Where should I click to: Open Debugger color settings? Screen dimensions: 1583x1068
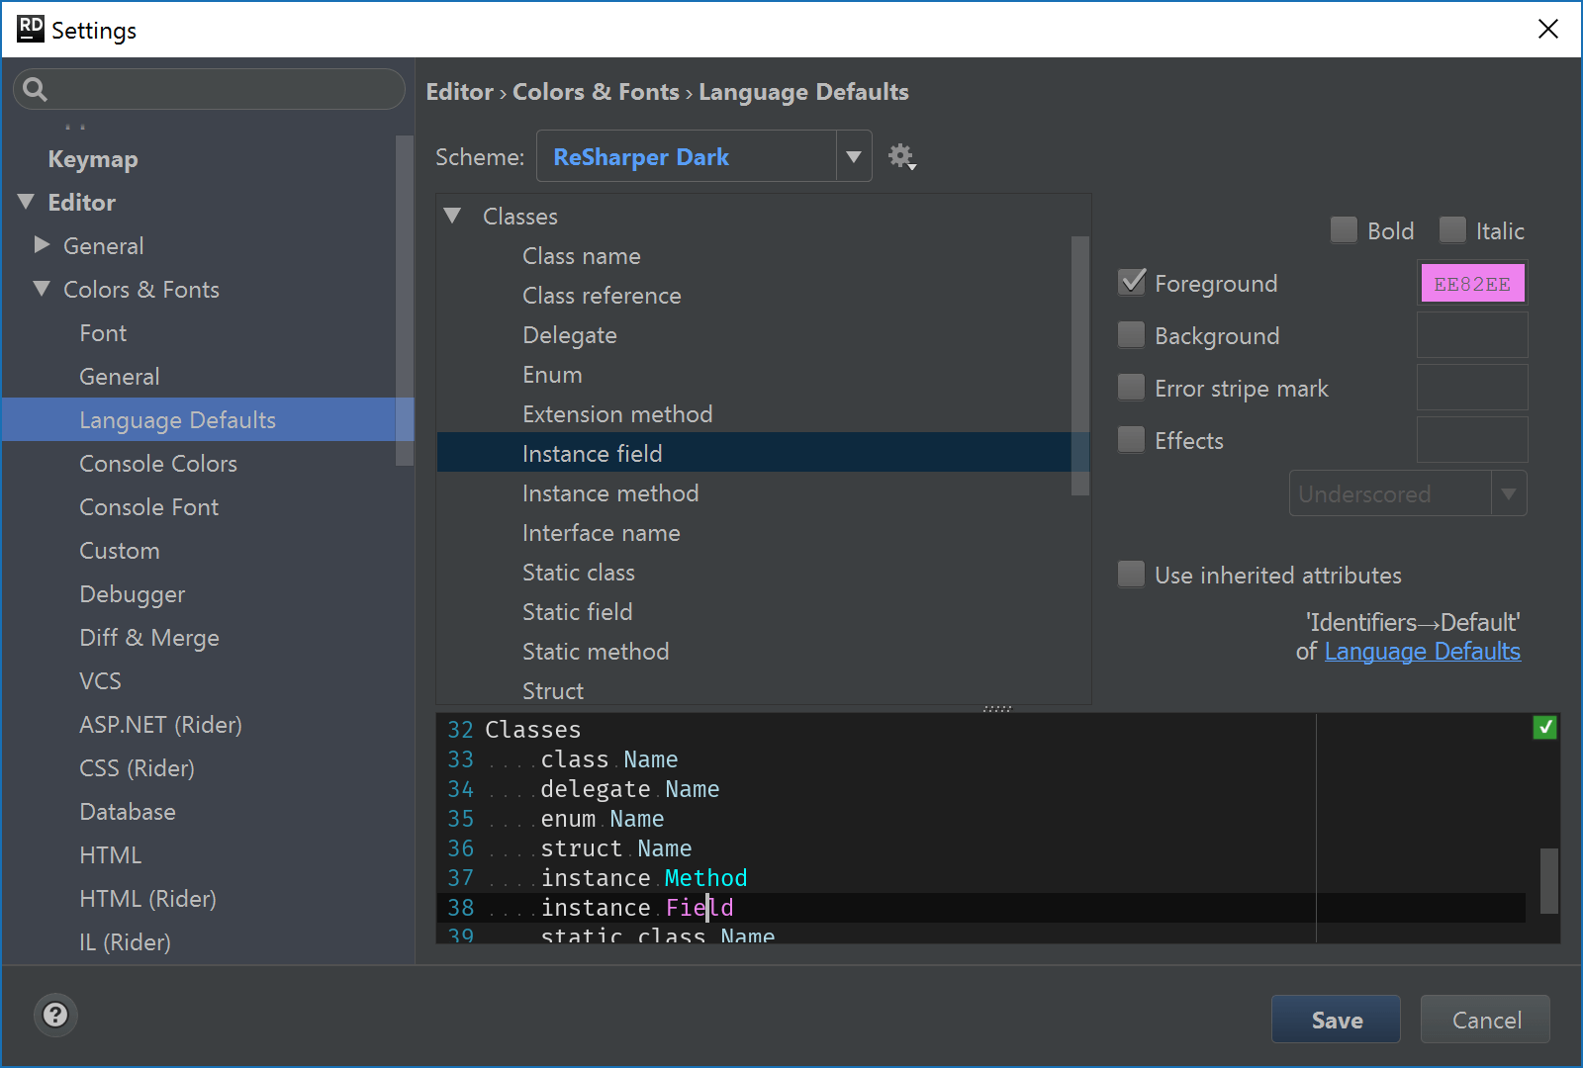133,594
